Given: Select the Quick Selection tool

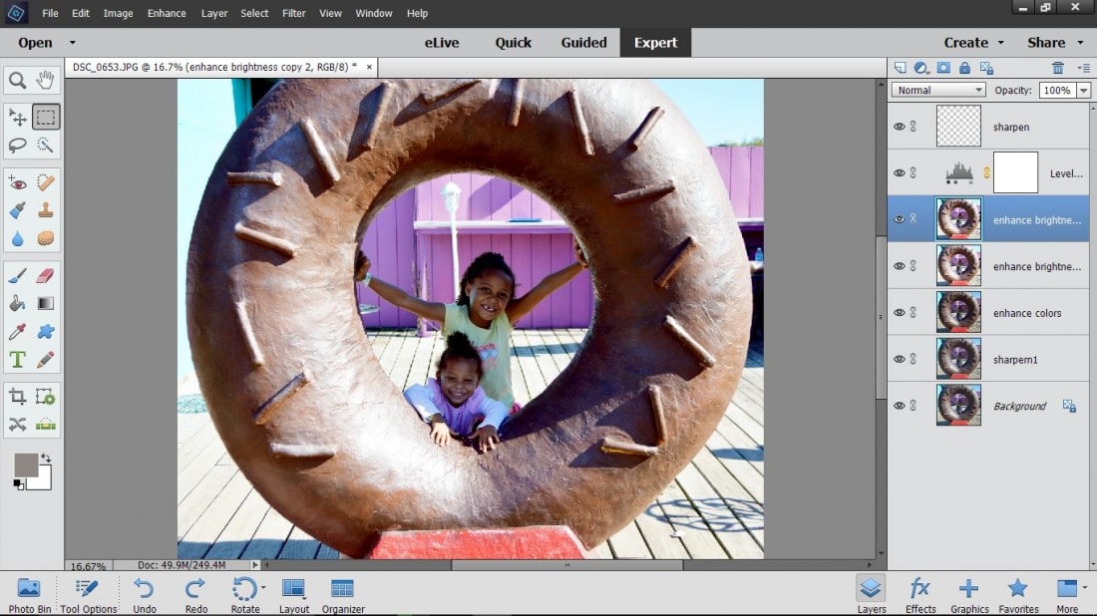Looking at the screenshot, I should coord(46,145).
